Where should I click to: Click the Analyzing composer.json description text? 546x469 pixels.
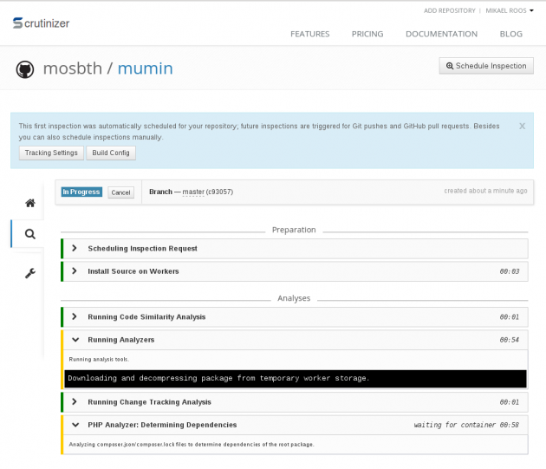[192, 444]
